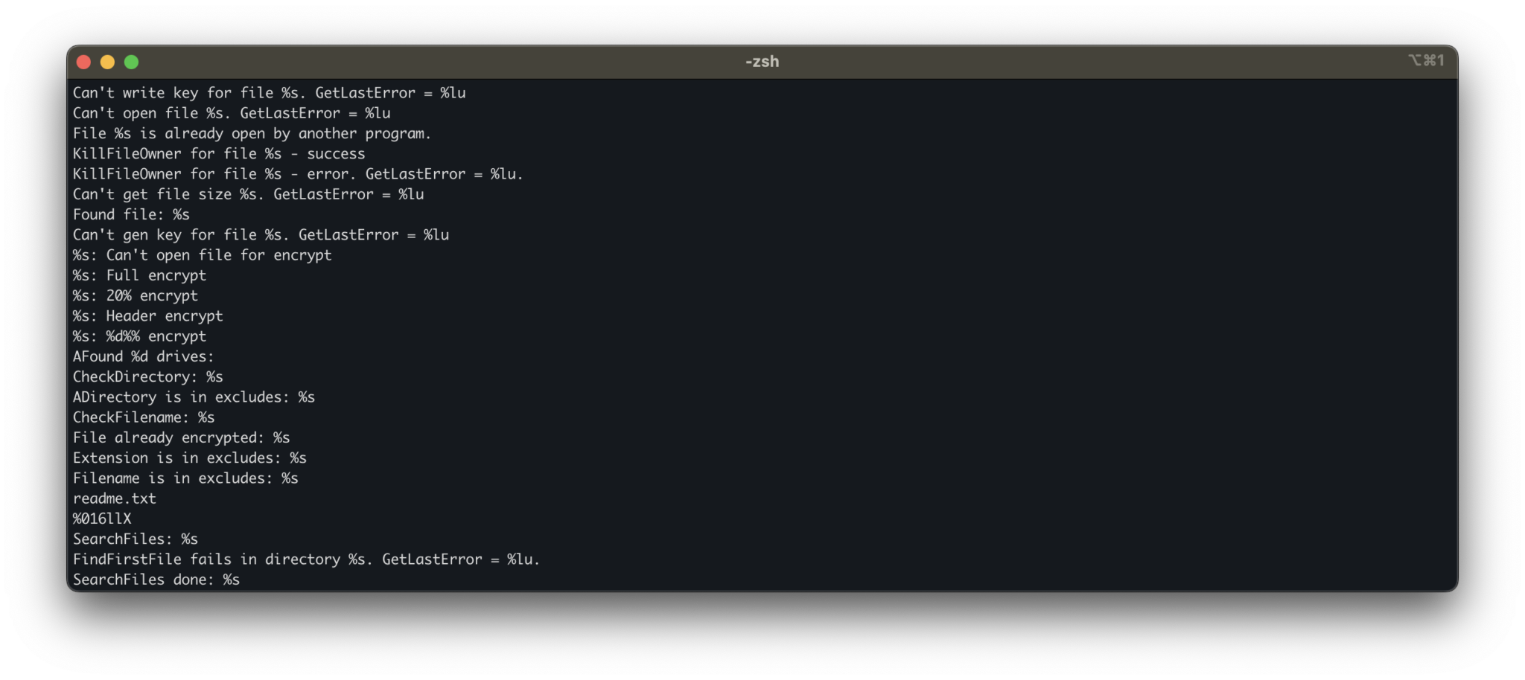Click the readme.txt text in the terminal
This screenshot has width=1525, height=680.
(x=115, y=498)
